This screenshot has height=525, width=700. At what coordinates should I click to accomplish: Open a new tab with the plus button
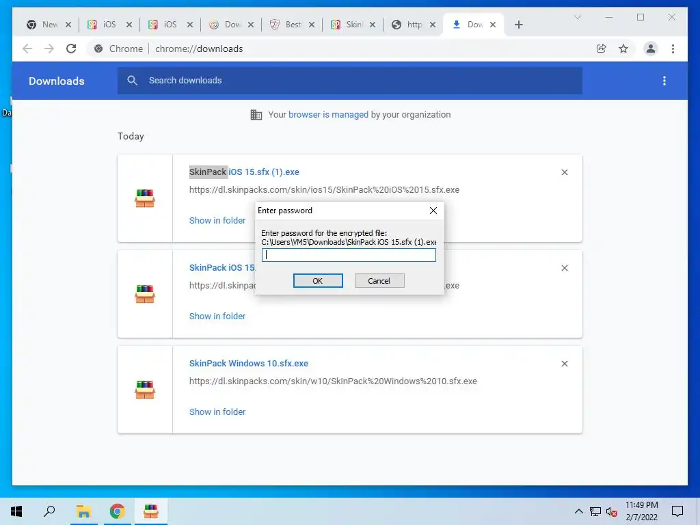(518, 25)
